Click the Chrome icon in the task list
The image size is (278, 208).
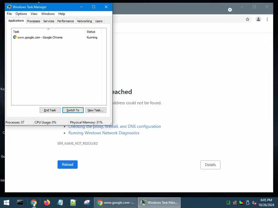tap(15, 37)
